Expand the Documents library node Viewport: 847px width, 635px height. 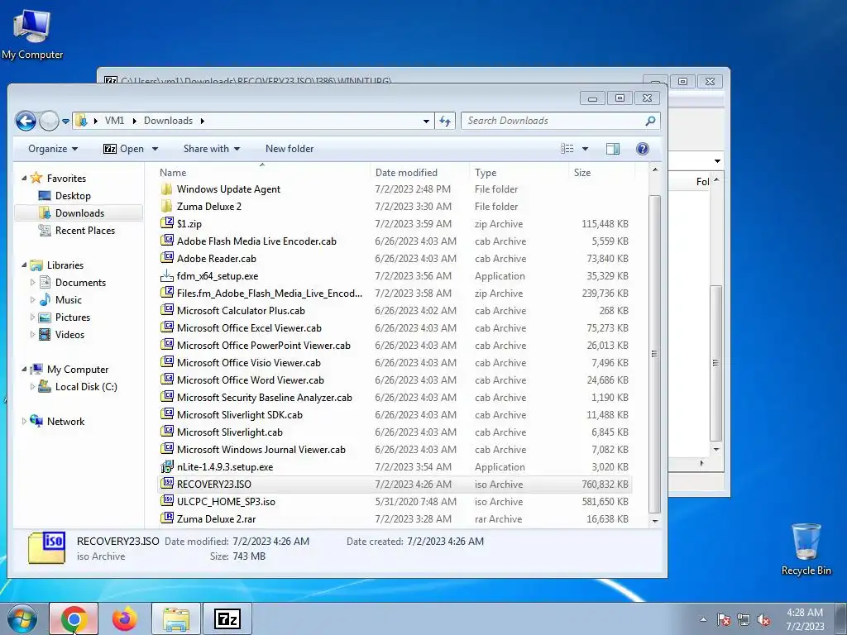tap(32, 283)
